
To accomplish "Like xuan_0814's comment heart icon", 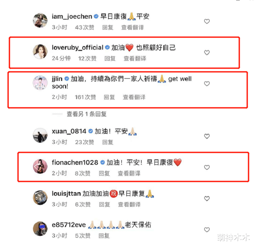I will click(207, 136).
